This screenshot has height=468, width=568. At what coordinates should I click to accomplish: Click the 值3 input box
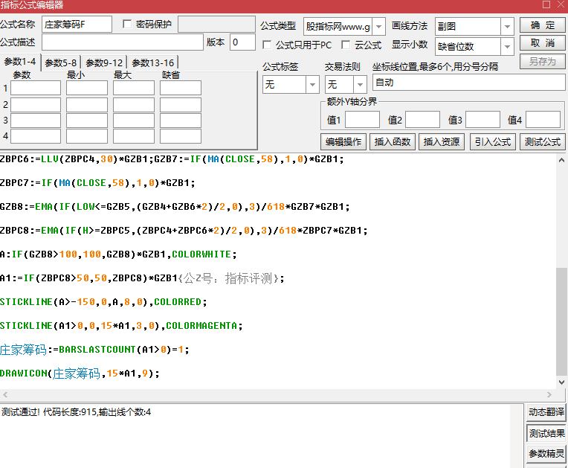(483, 120)
